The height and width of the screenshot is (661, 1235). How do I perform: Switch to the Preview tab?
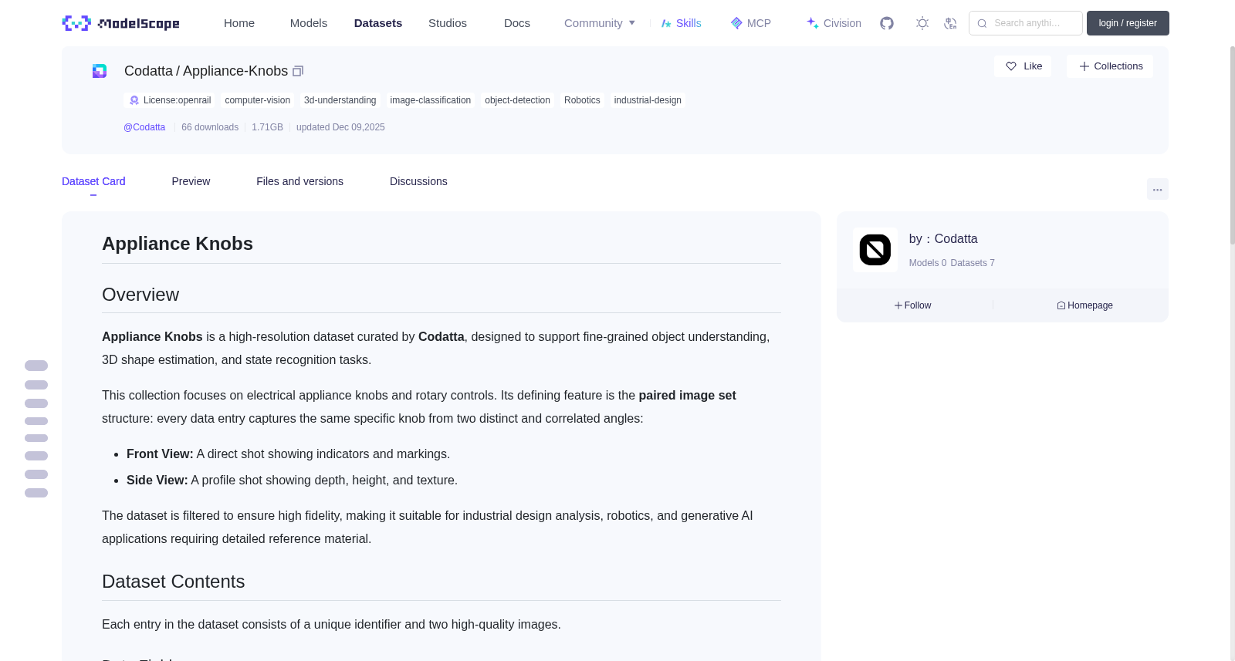pyautogui.click(x=191, y=181)
